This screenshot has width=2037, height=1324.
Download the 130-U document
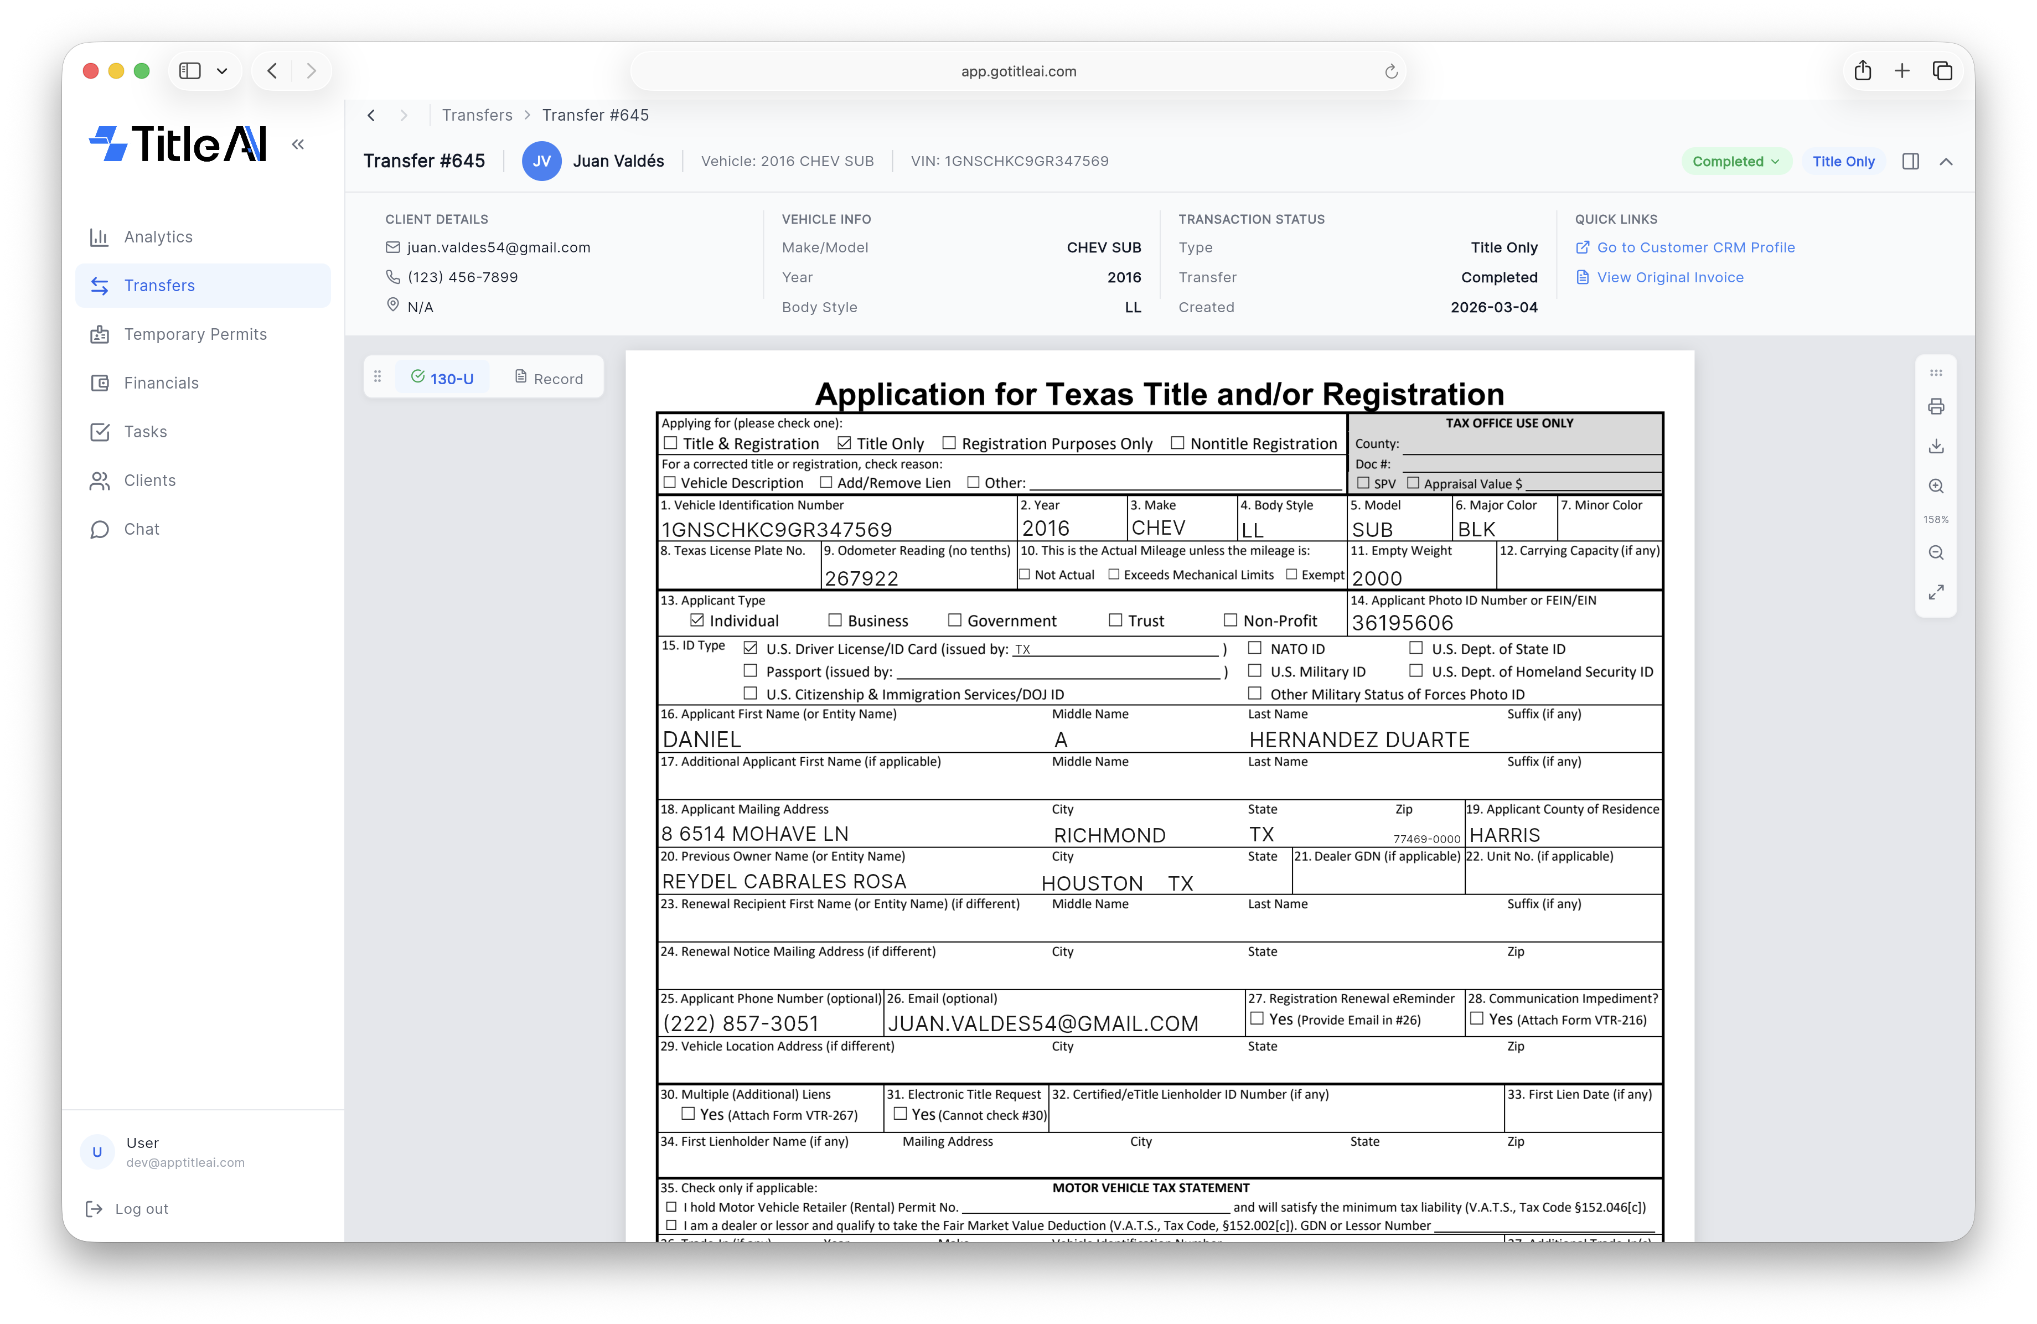pyautogui.click(x=1936, y=446)
